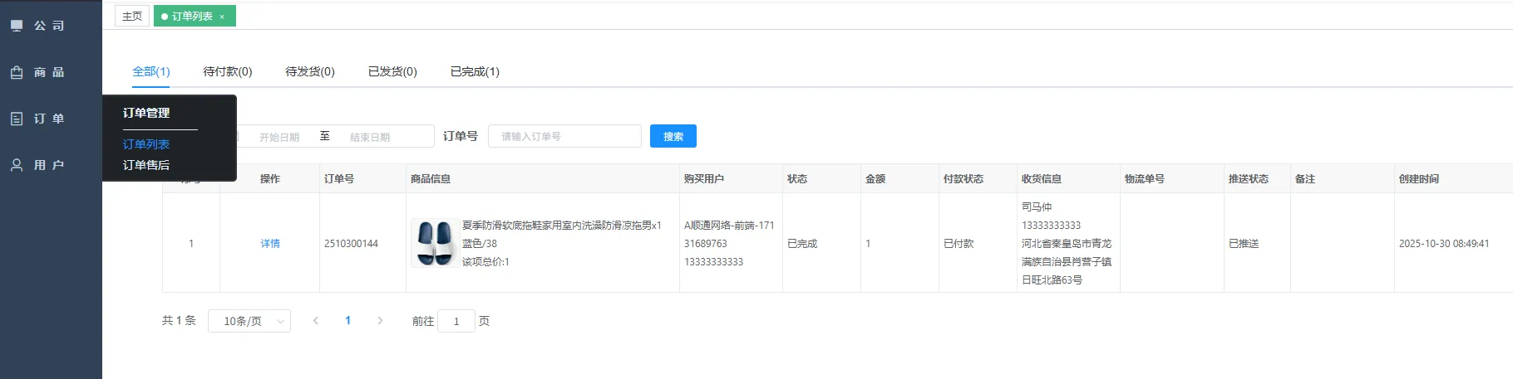
Task: Switch to the 待发货(0) tab
Action: pos(309,71)
